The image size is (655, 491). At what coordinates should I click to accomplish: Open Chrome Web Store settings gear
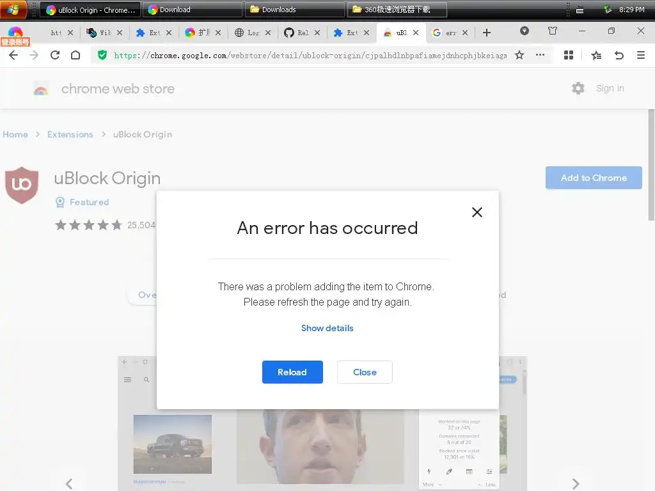578,88
